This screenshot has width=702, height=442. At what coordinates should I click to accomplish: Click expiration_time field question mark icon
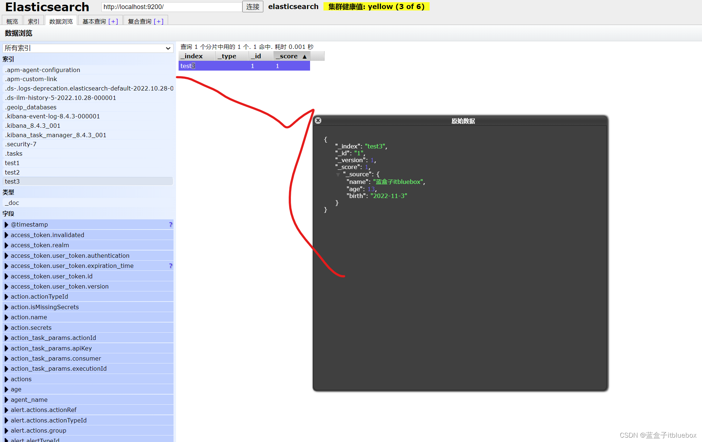click(x=171, y=266)
